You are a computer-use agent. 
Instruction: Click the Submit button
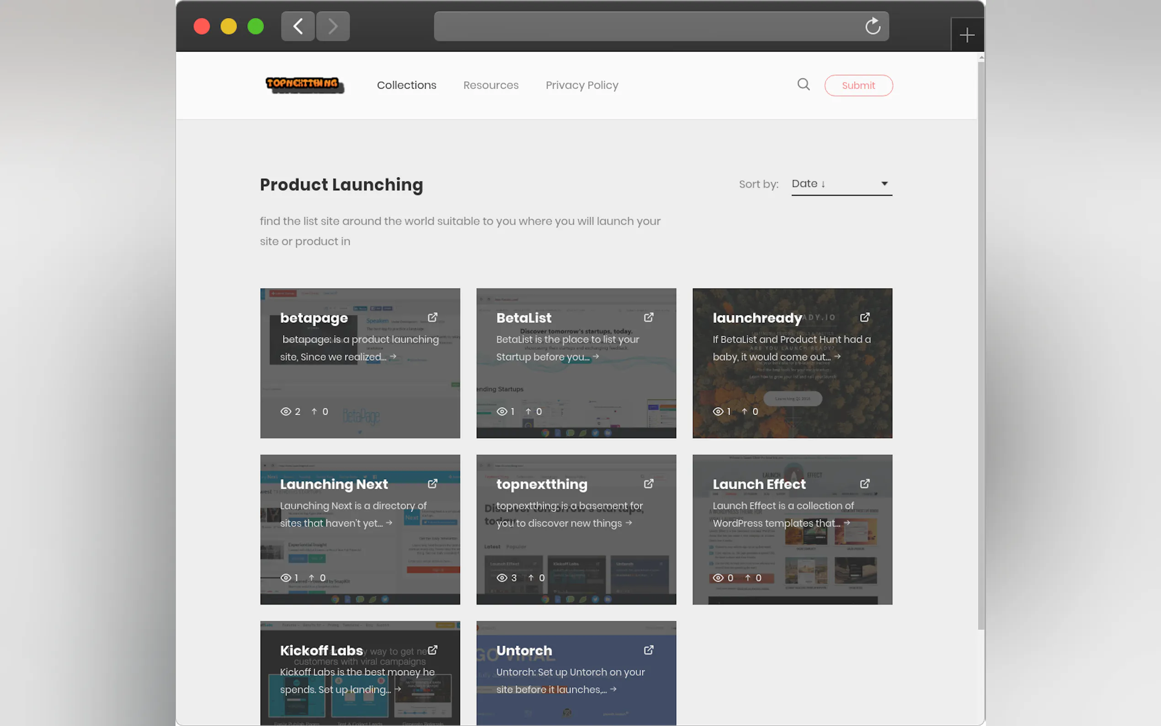coord(858,85)
